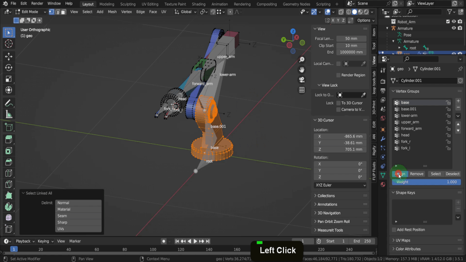Enable the Render Region checkbox
This screenshot has height=262, width=466.
(x=339, y=75)
